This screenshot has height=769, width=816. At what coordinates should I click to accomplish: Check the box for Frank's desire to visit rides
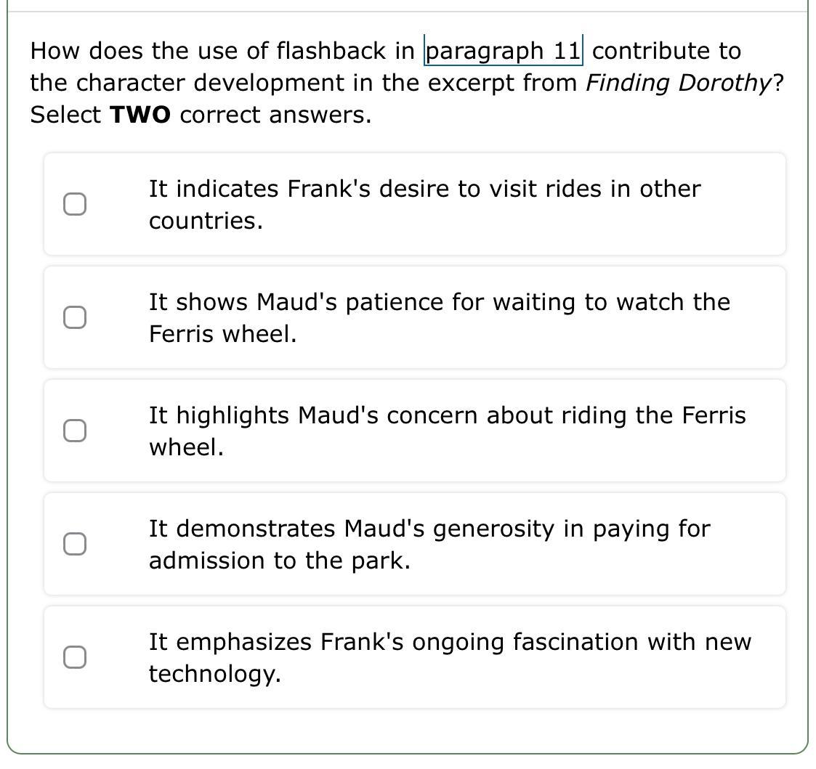pyautogui.click(x=75, y=205)
